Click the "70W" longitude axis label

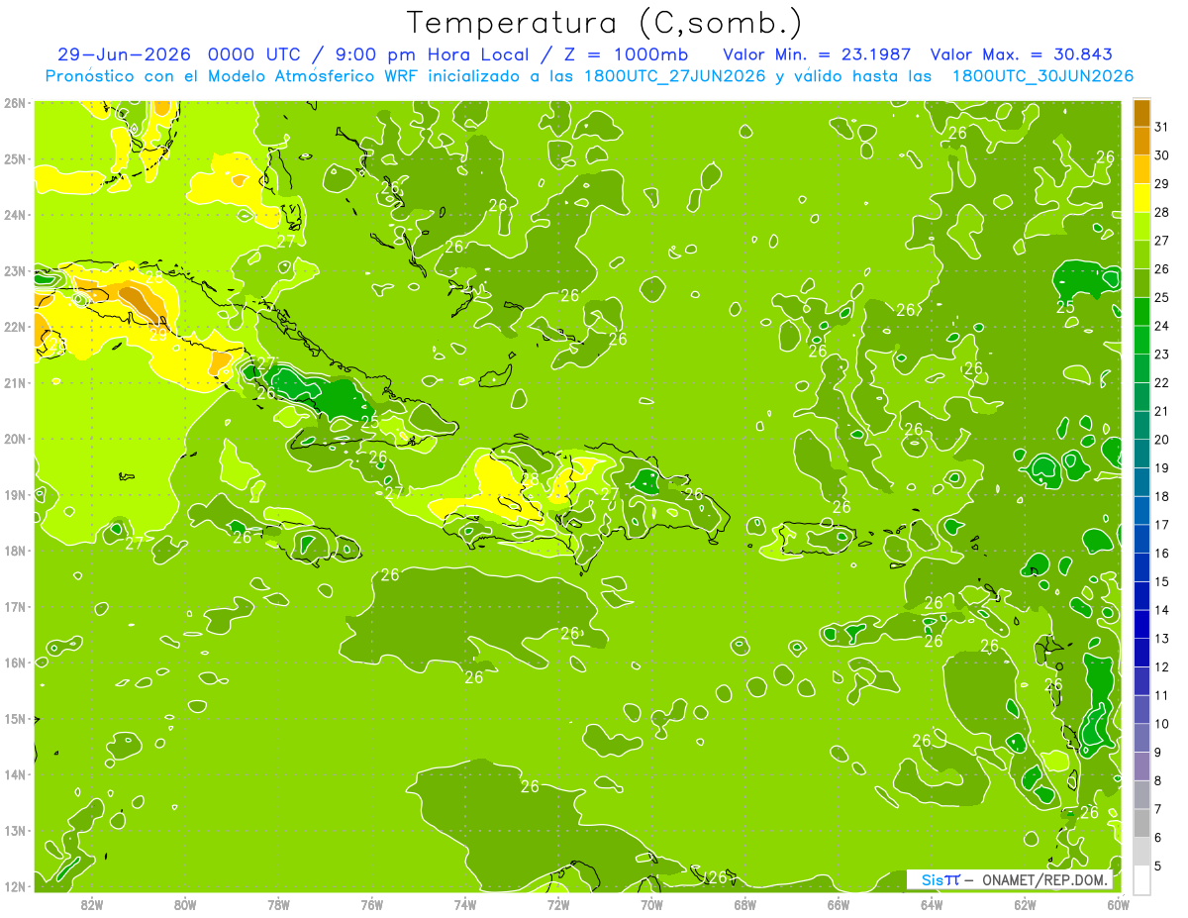coord(651,904)
